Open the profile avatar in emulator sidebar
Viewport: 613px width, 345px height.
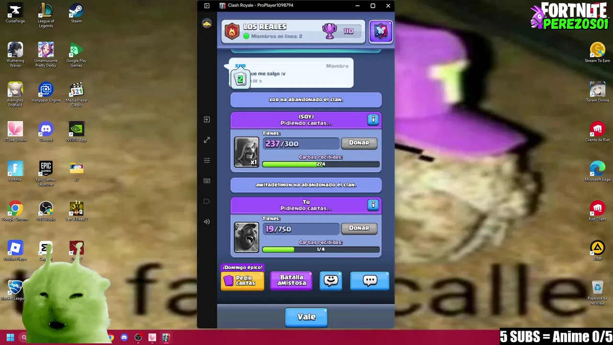[207, 23]
